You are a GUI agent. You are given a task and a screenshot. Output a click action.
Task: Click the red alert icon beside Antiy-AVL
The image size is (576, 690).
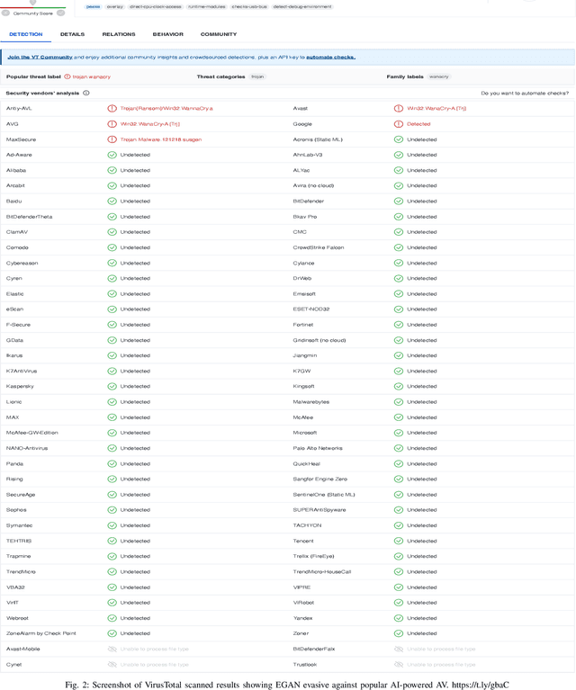[112, 108]
